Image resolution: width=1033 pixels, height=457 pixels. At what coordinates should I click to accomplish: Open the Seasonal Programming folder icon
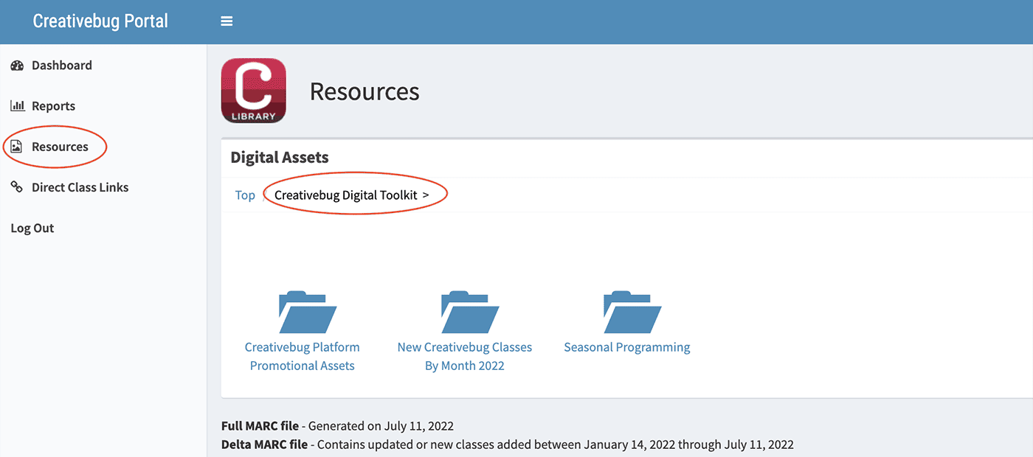point(632,313)
